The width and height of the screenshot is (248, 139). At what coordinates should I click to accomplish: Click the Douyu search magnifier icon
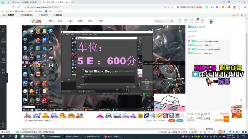pos(172,21)
